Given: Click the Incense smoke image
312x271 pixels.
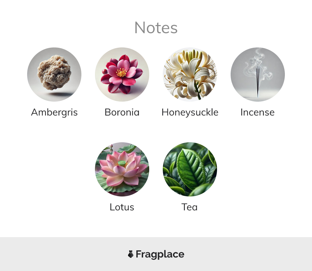Looking at the screenshot, I should pyautogui.click(x=258, y=75).
